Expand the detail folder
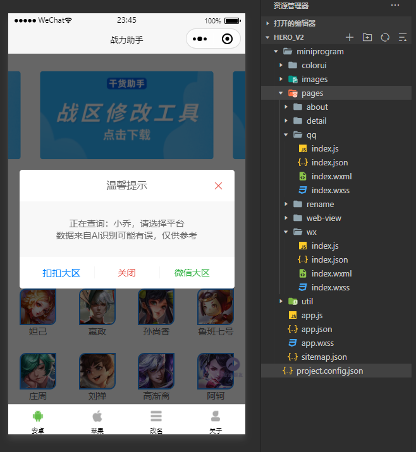The height and width of the screenshot is (452, 416). [x=336, y=121]
